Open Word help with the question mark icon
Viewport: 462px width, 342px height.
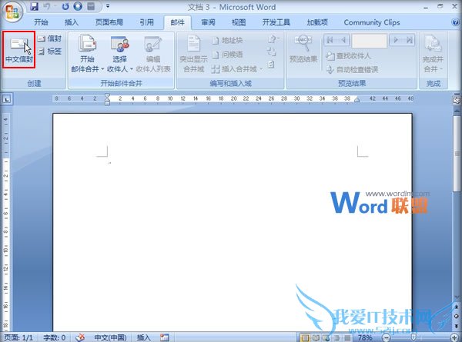(x=456, y=22)
